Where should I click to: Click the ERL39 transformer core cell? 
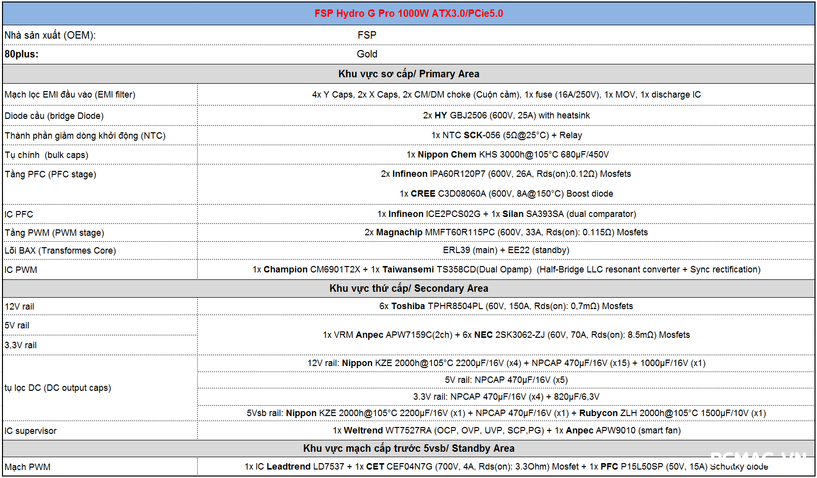pos(506,250)
